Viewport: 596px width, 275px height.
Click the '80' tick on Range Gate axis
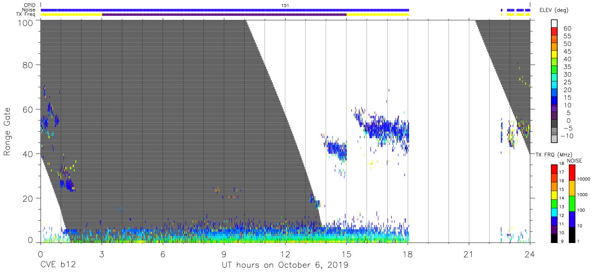click(x=28, y=65)
